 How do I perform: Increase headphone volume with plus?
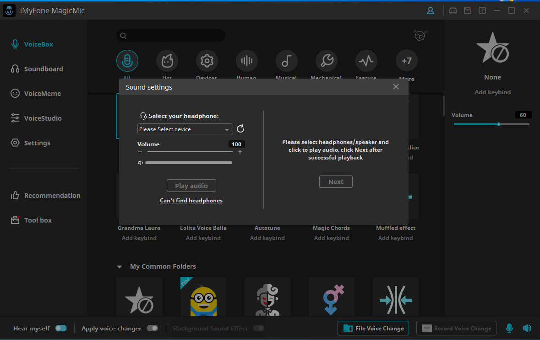(x=240, y=152)
